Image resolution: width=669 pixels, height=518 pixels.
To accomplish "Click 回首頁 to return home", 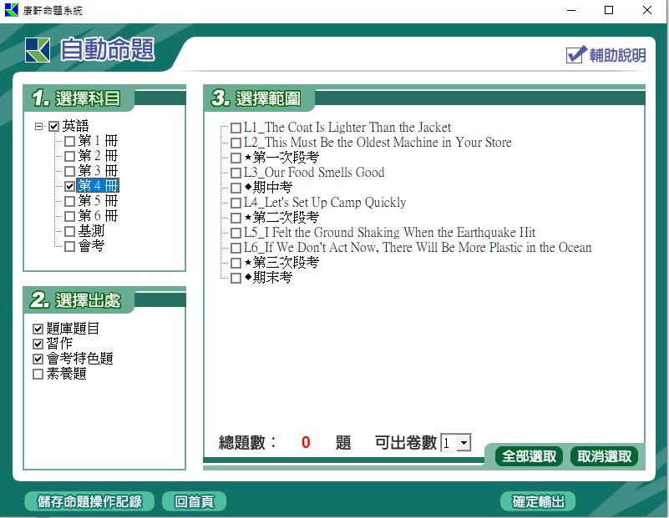I will [194, 501].
